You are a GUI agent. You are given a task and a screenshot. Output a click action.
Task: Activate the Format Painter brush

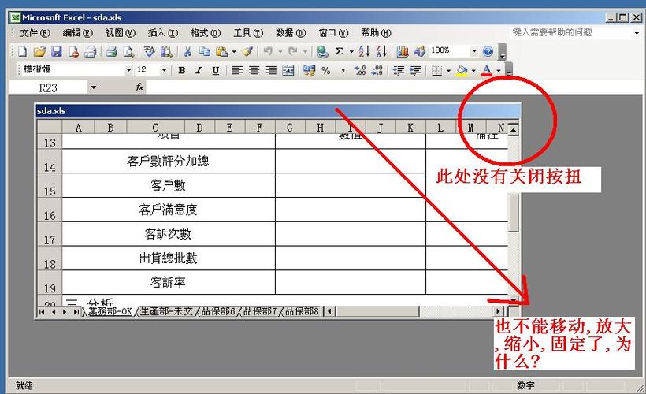click(x=247, y=51)
